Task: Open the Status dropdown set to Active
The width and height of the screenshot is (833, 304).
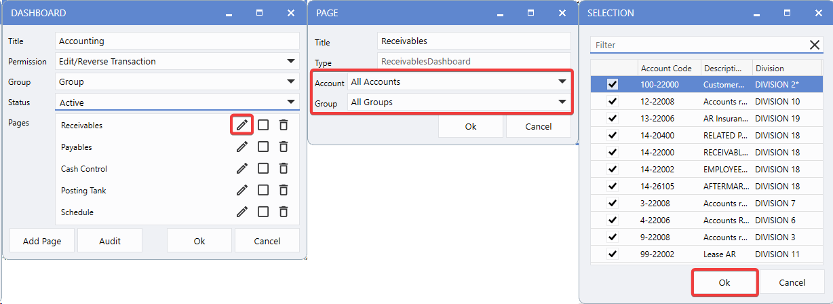Action: click(291, 102)
